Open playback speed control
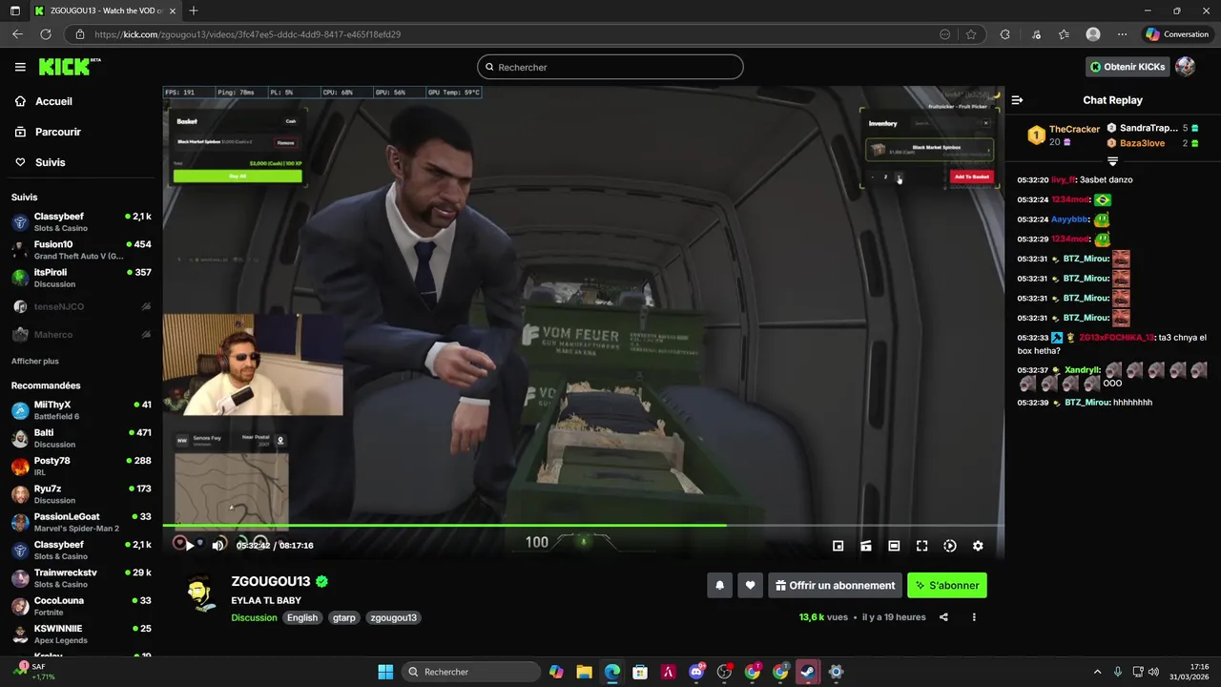 950,546
